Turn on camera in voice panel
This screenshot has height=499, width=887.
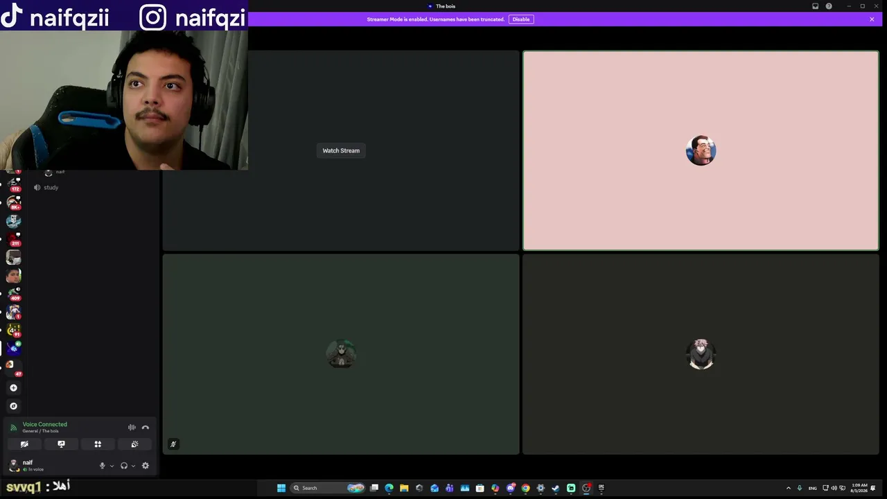coord(24,444)
